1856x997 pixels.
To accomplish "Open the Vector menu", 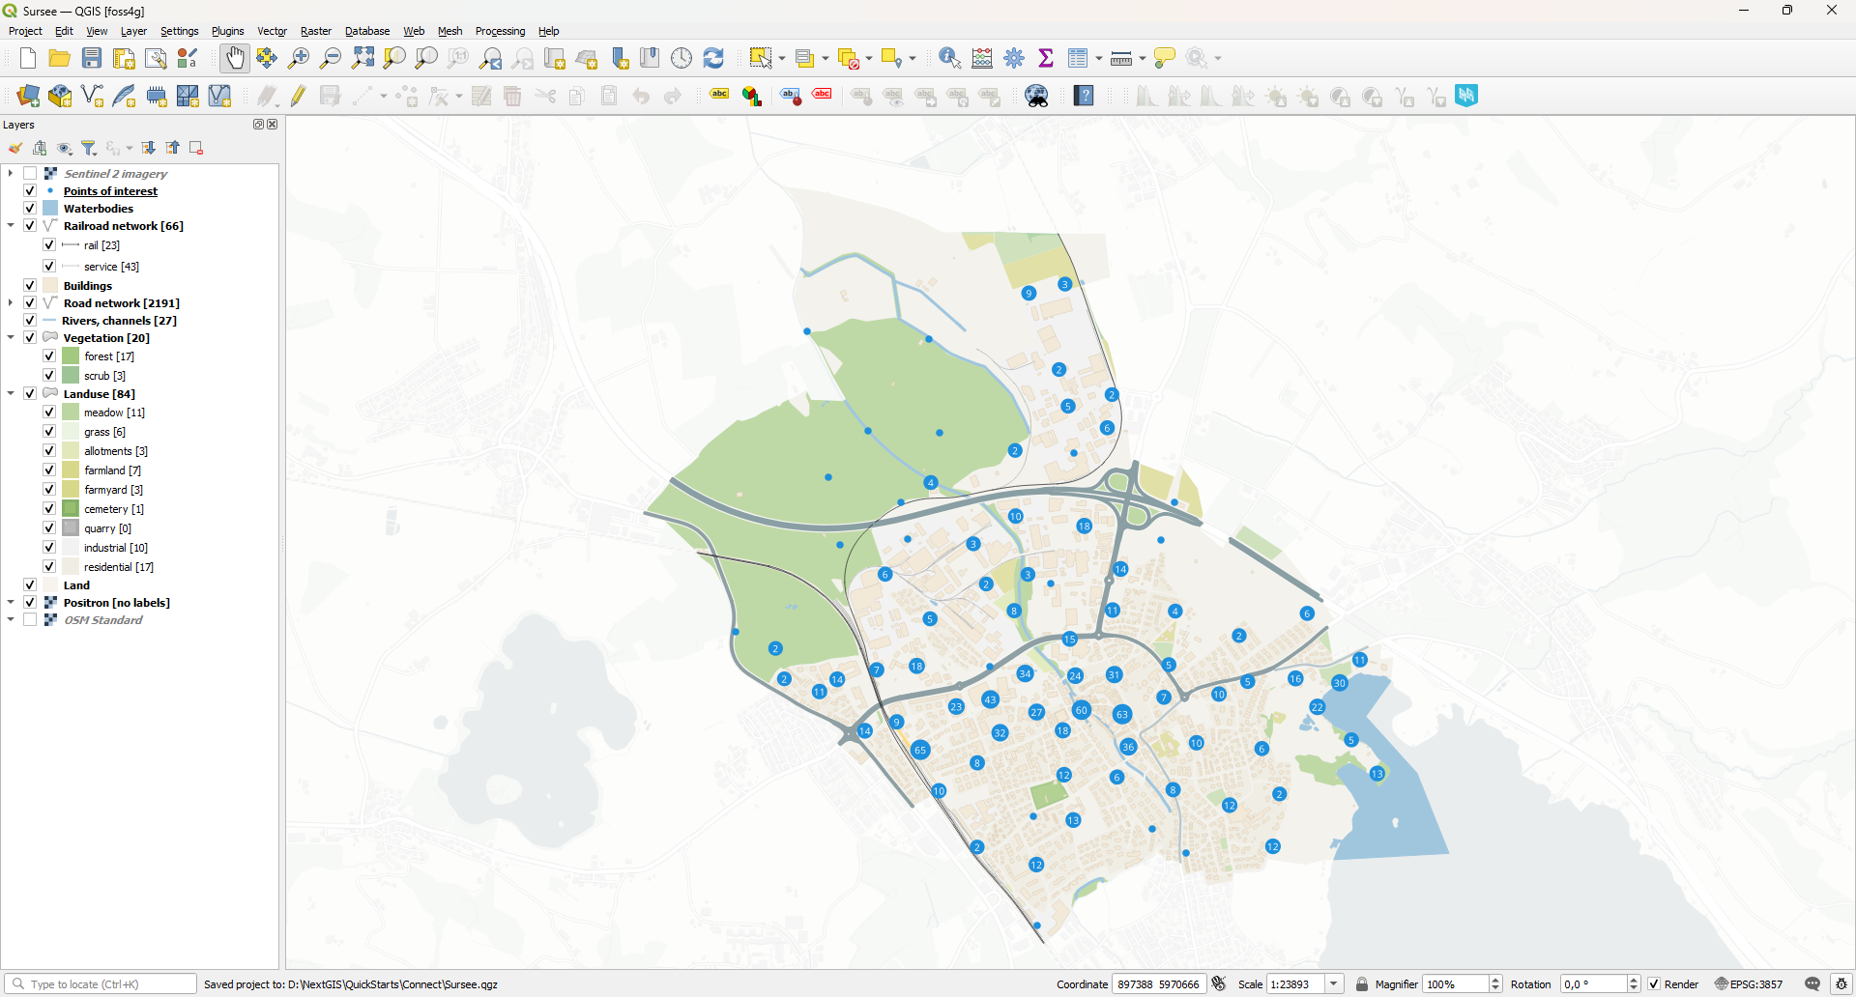I will point(272,31).
